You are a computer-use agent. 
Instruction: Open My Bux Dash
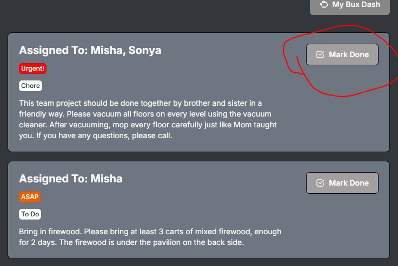click(x=349, y=5)
